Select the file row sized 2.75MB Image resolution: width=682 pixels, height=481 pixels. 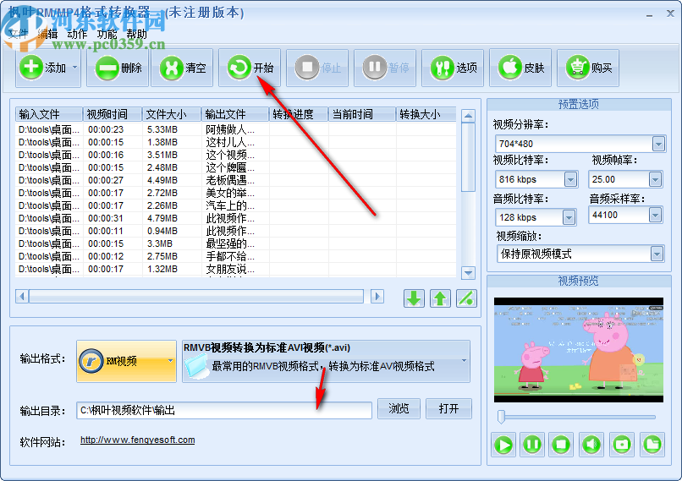235,256
